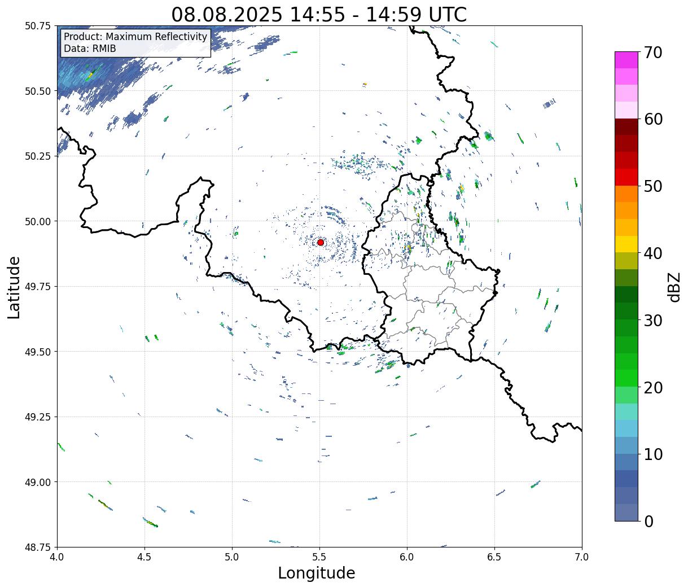The image size is (688, 587).
Task: Click the orange swatch just above 50 dBZ
Action: coord(626,194)
